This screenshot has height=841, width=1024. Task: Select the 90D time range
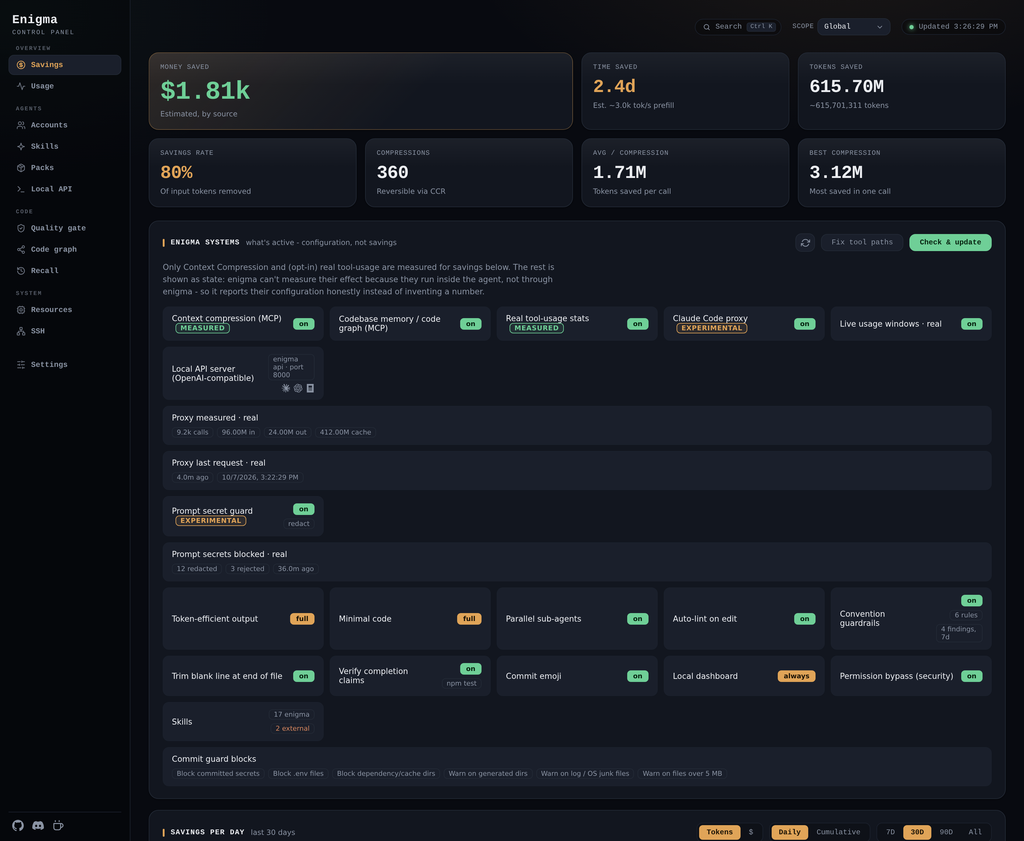946,832
